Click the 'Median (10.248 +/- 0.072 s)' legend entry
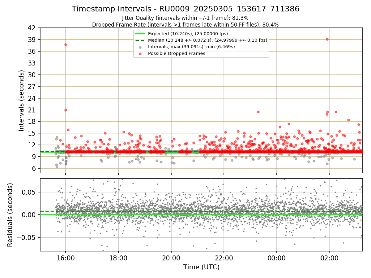 coord(207,40)
